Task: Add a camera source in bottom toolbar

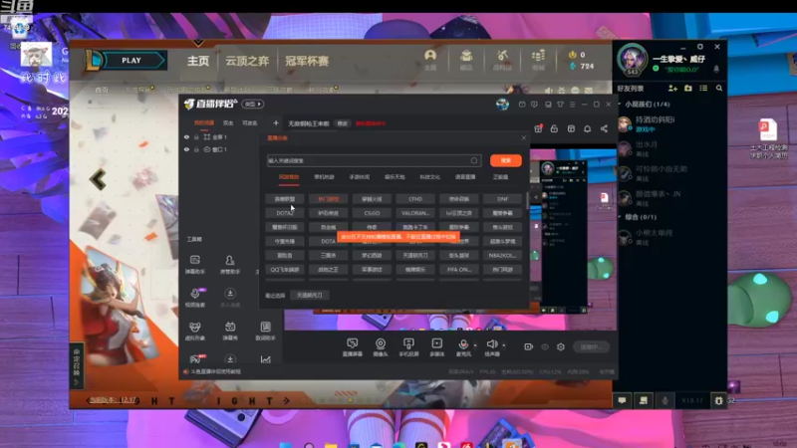Action: 381,346
